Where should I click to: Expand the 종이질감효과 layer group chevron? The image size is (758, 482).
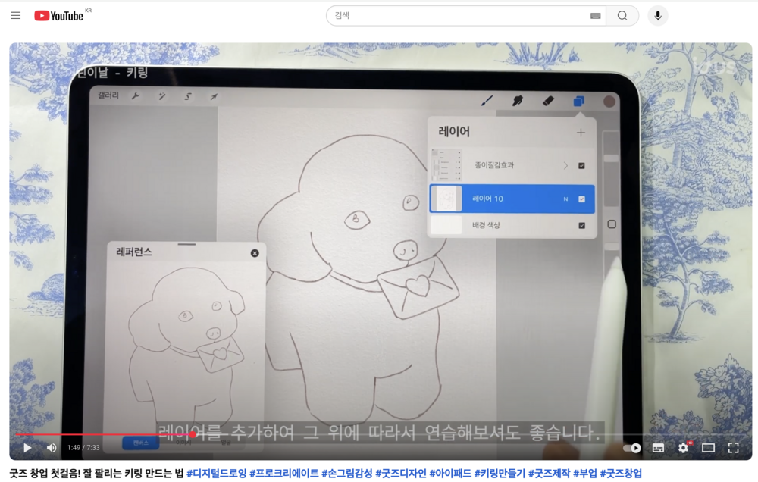click(565, 165)
